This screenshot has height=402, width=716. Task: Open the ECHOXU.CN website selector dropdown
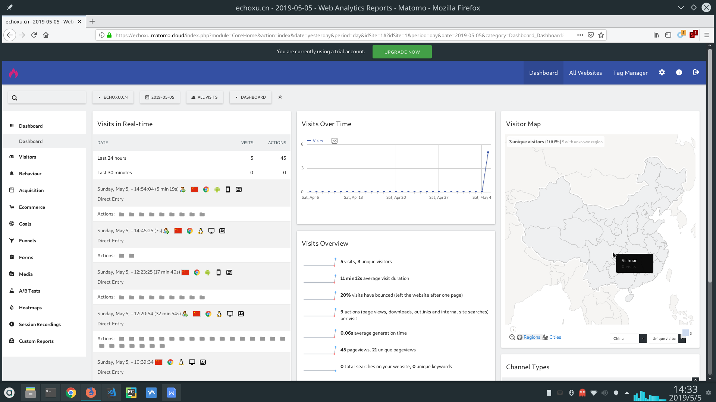pyautogui.click(x=113, y=97)
